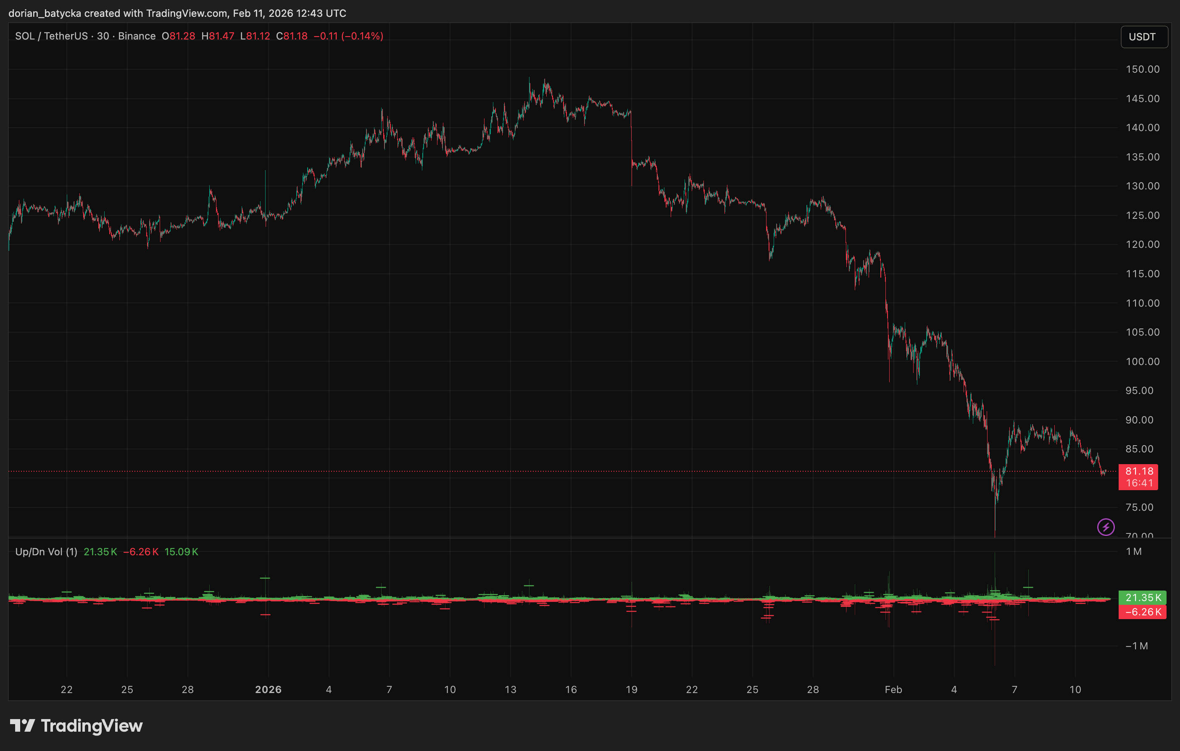Click the purple lightning bolt icon

click(x=1106, y=527)
